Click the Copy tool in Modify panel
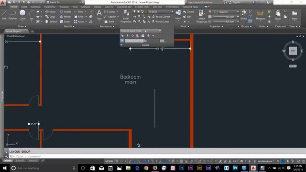 50,17
